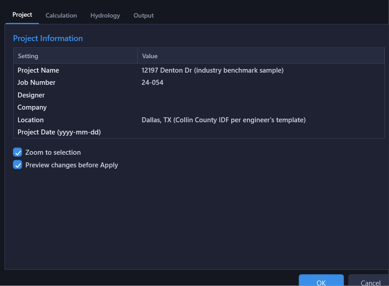Click the empty Company value cell
389x286 pixels.
coord(261,107)
